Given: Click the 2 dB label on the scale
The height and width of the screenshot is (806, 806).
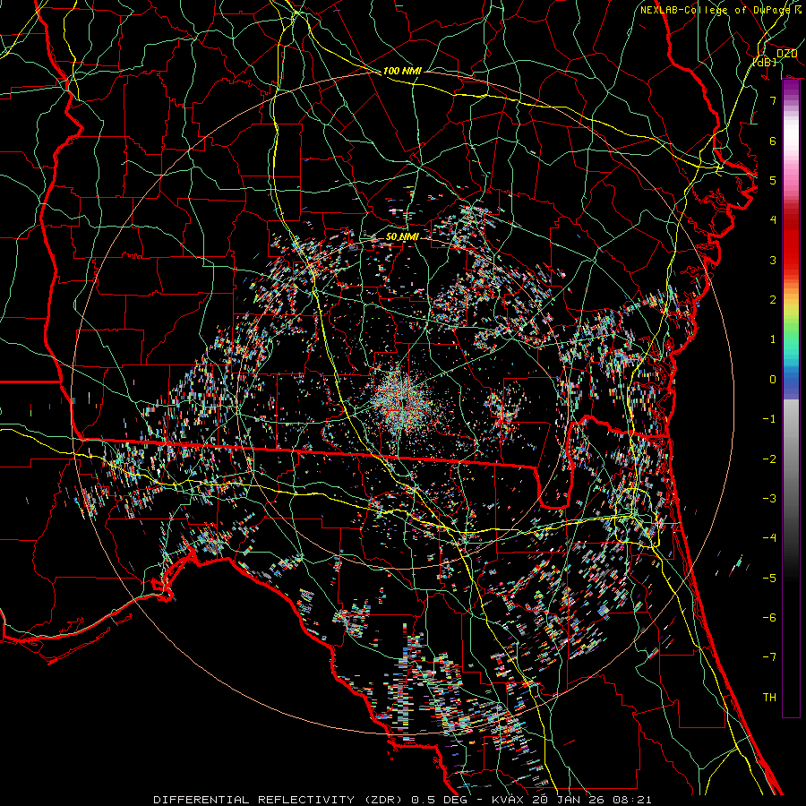Looking at the screenshot, I should (773, 299).
